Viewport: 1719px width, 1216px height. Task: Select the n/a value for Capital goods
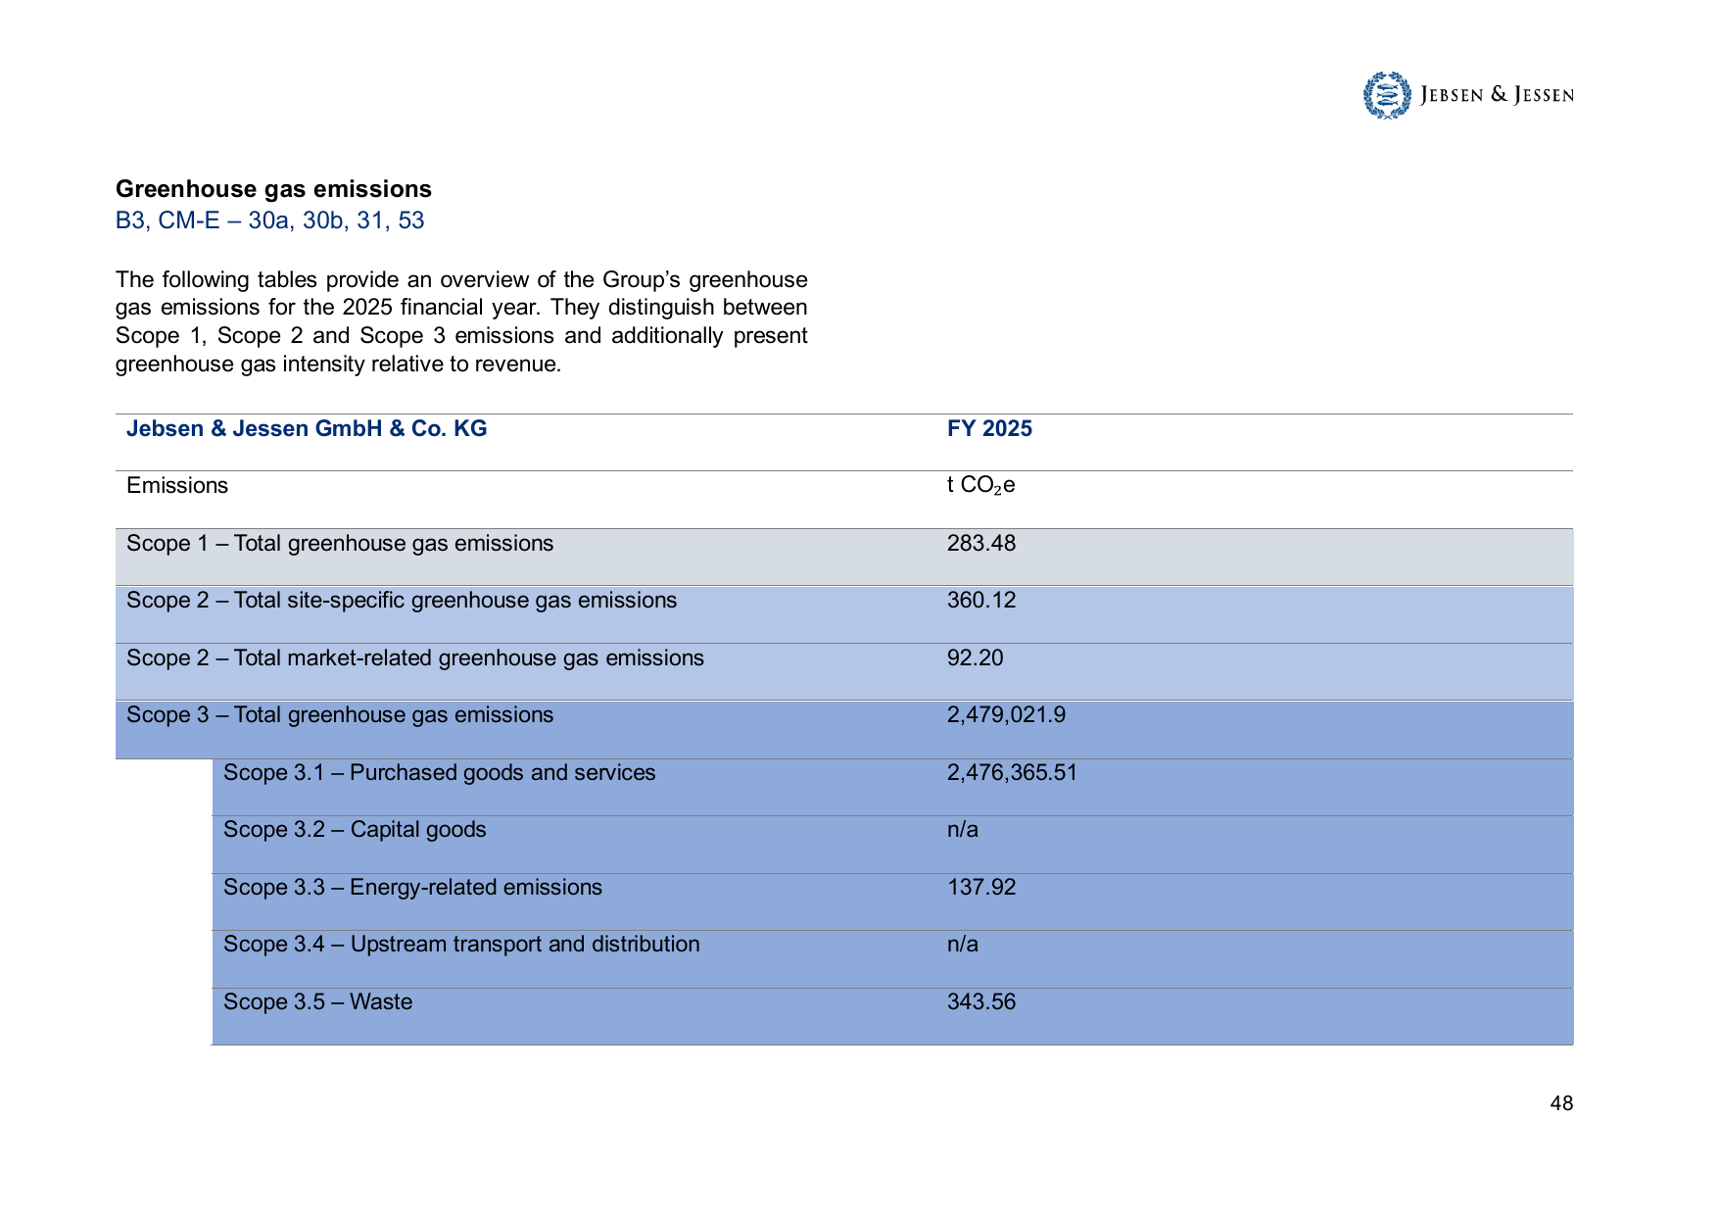tap(963, 830)
